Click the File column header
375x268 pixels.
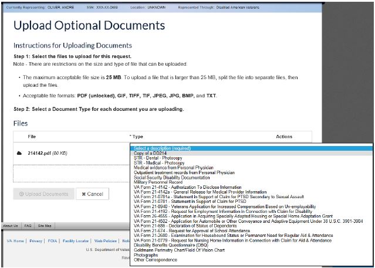[x=32, y=137]
